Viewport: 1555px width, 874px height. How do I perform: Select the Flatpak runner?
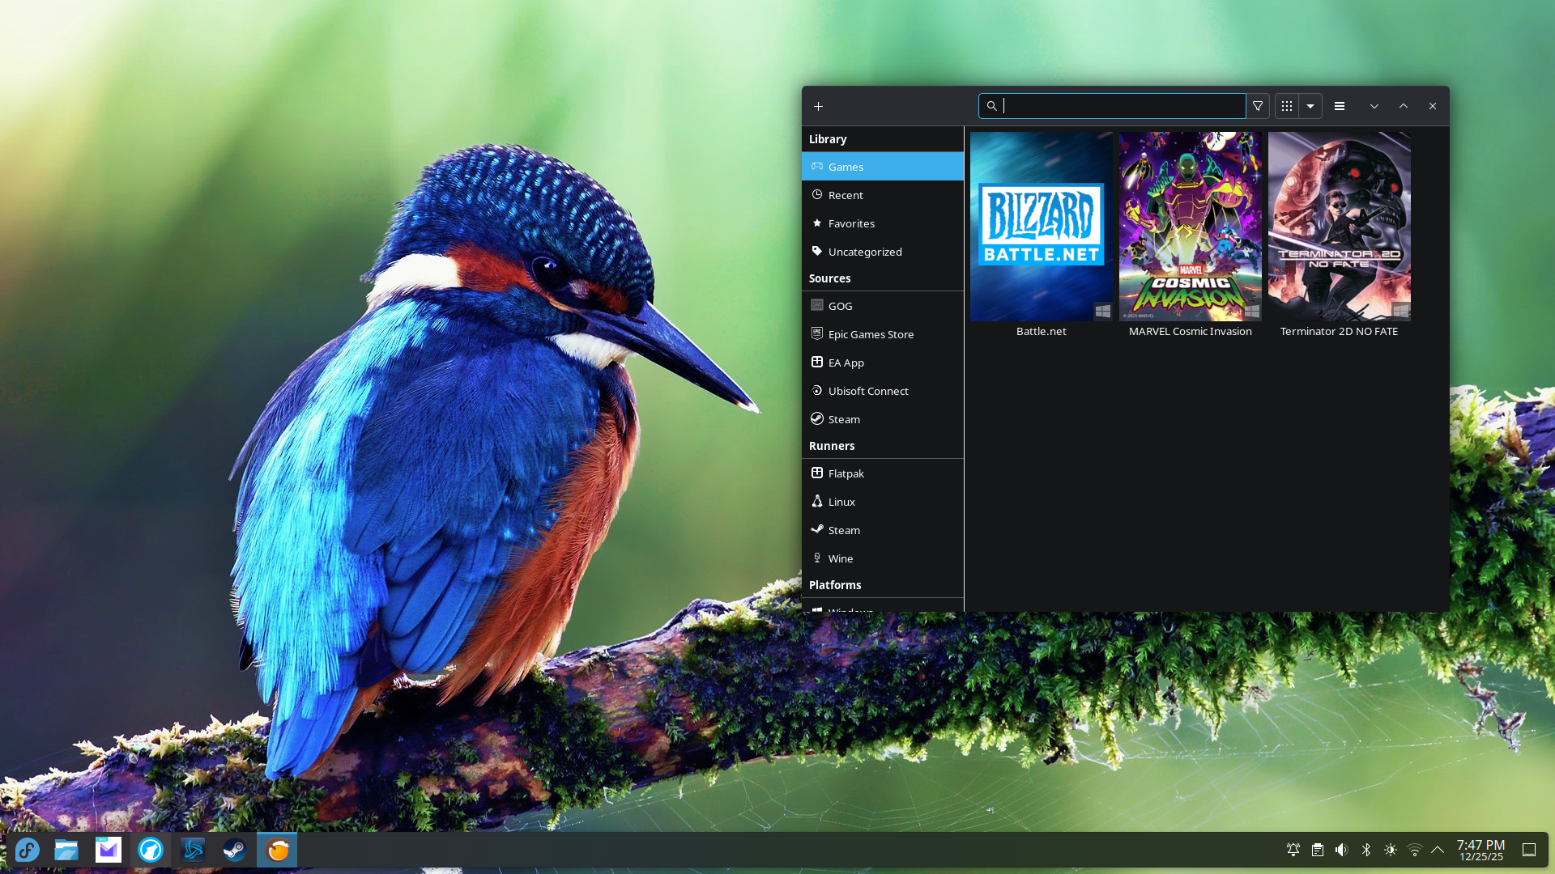pos(846,473)
